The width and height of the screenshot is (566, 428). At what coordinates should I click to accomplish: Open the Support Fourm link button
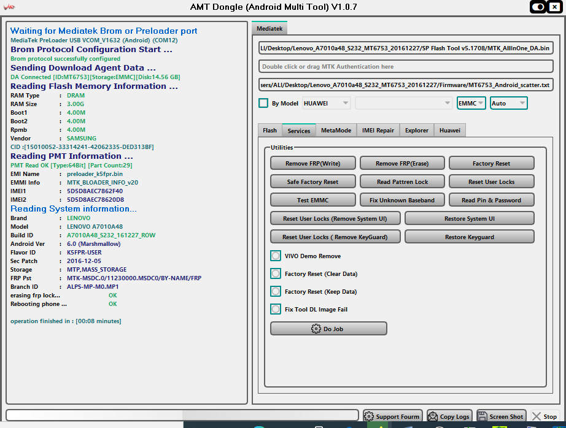click(x=393, y=416)
